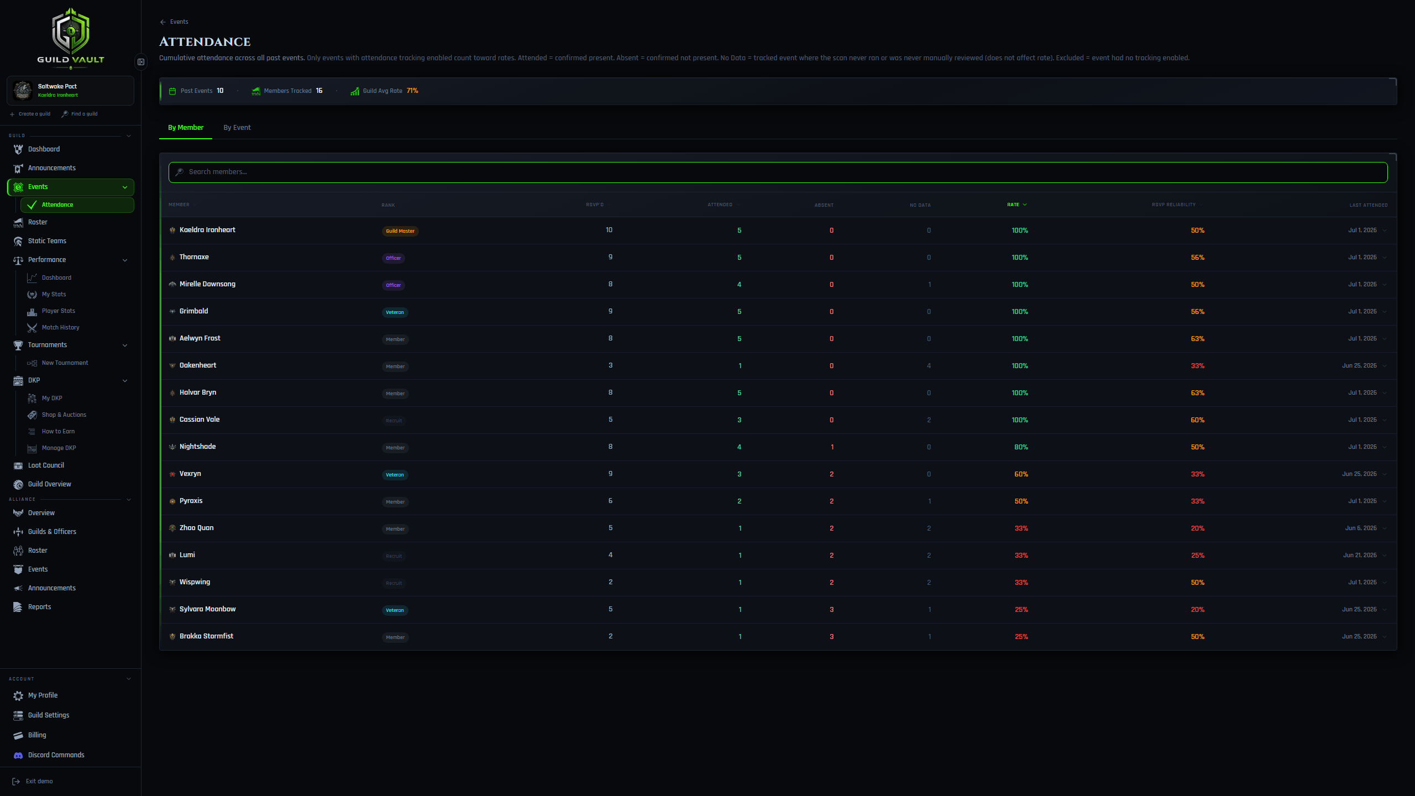Viewport: 1415px width, 796px height.
Task: Collapse the Tournaments submenu chevron
Action: point(125,345)
